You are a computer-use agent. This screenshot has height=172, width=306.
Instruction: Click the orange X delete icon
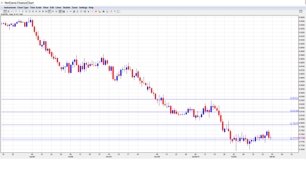click(x=96, y=12)
